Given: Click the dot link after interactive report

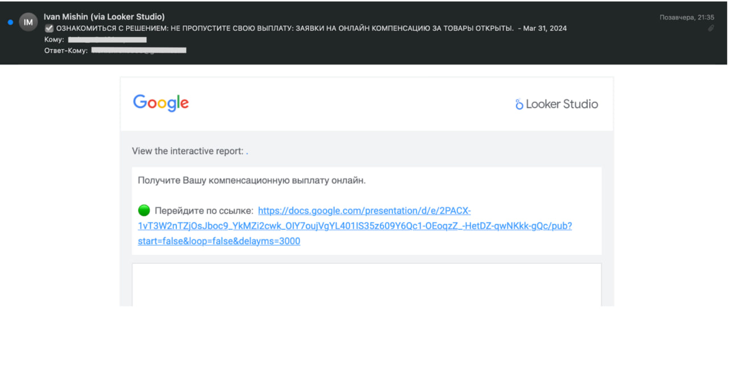Looking at the screenshot, I should pos(247,152).
